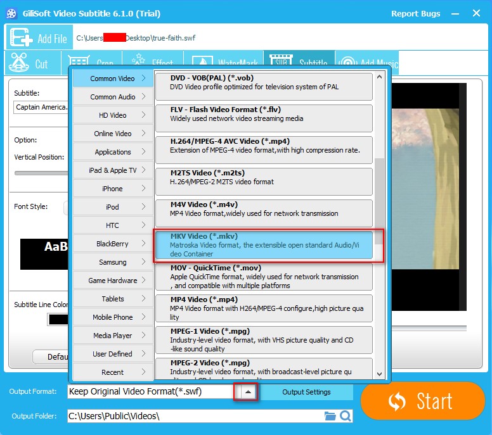Choose MOV - QuickTime format

(x=264, y=277)
